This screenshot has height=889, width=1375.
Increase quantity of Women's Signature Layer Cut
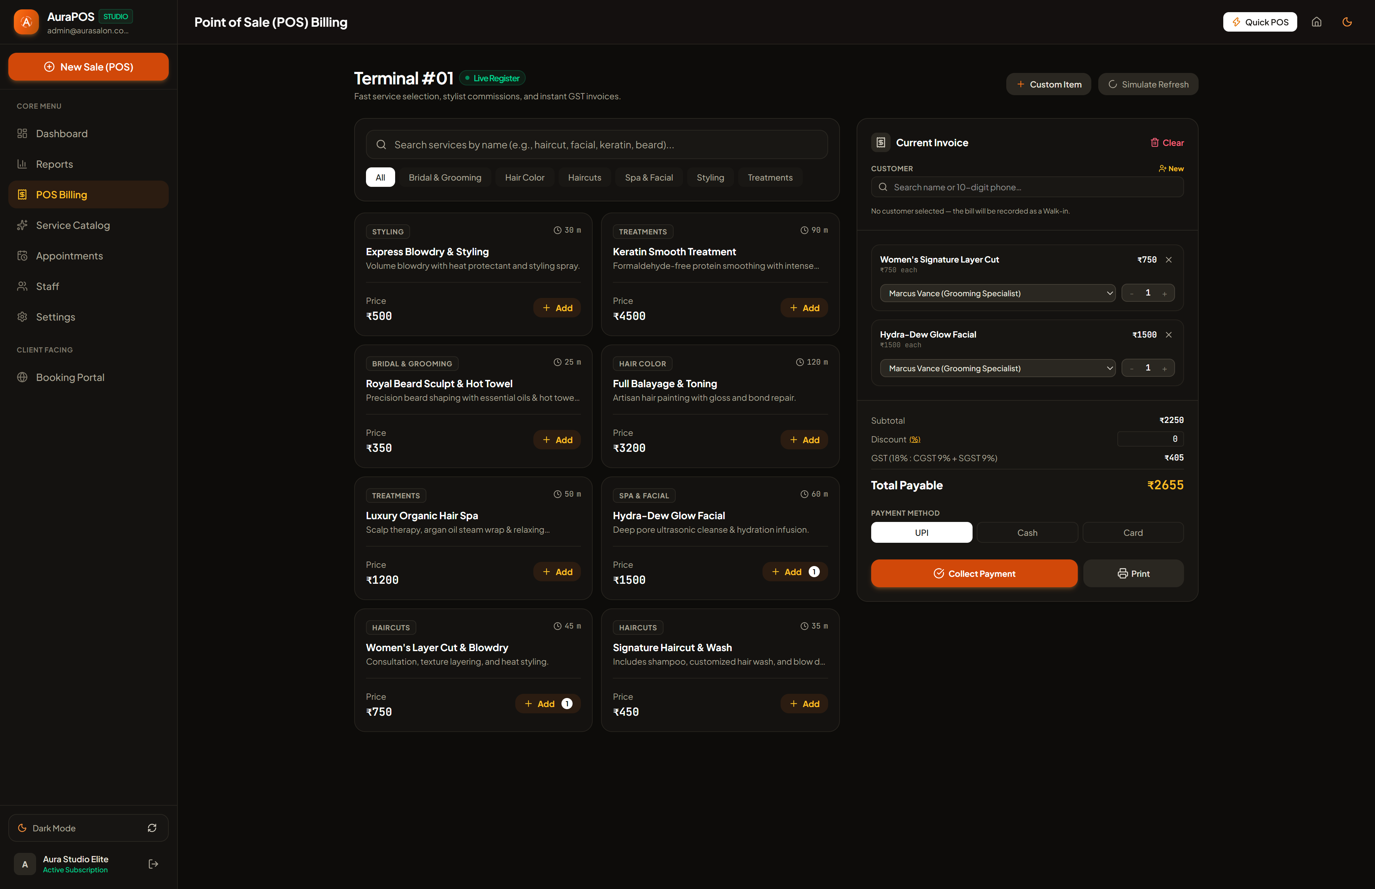(1164, 293)
